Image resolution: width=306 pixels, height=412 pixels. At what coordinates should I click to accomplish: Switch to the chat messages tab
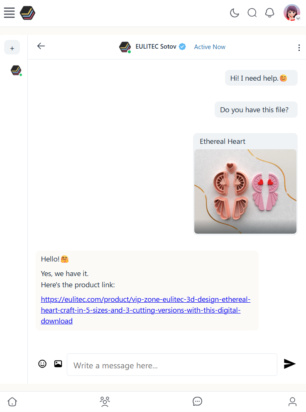click(x=197, y=402)
